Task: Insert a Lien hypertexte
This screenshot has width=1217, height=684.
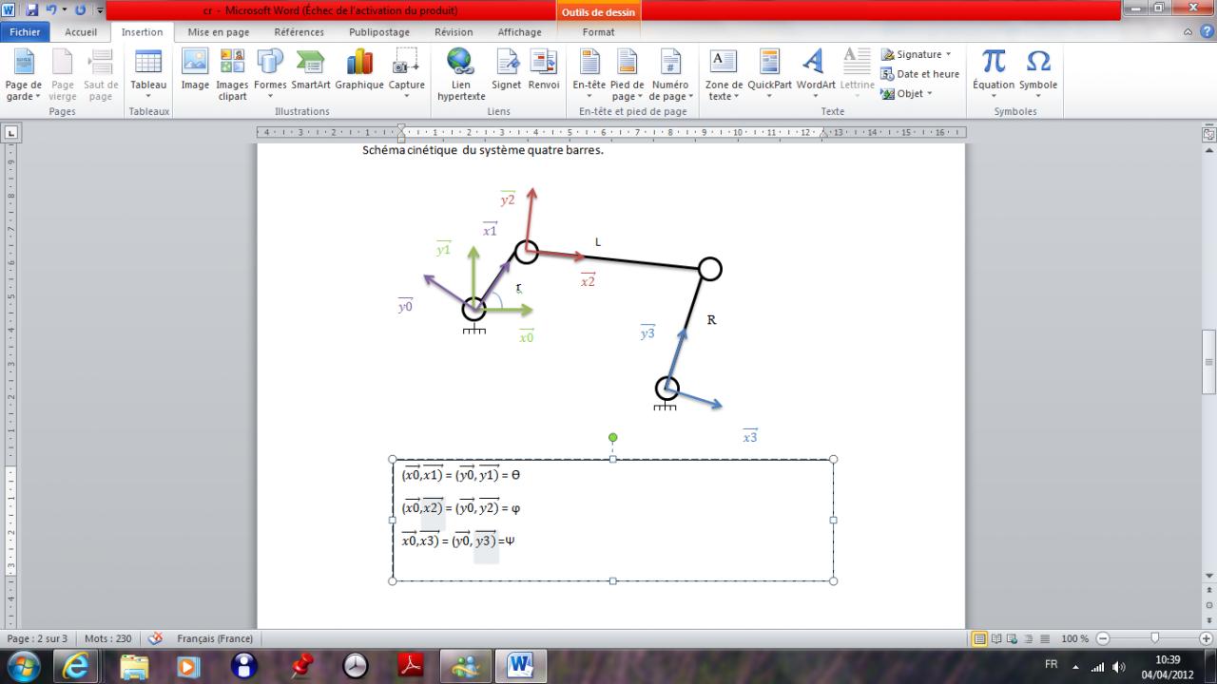Action: pyautogui.click(x=461, y=74)
